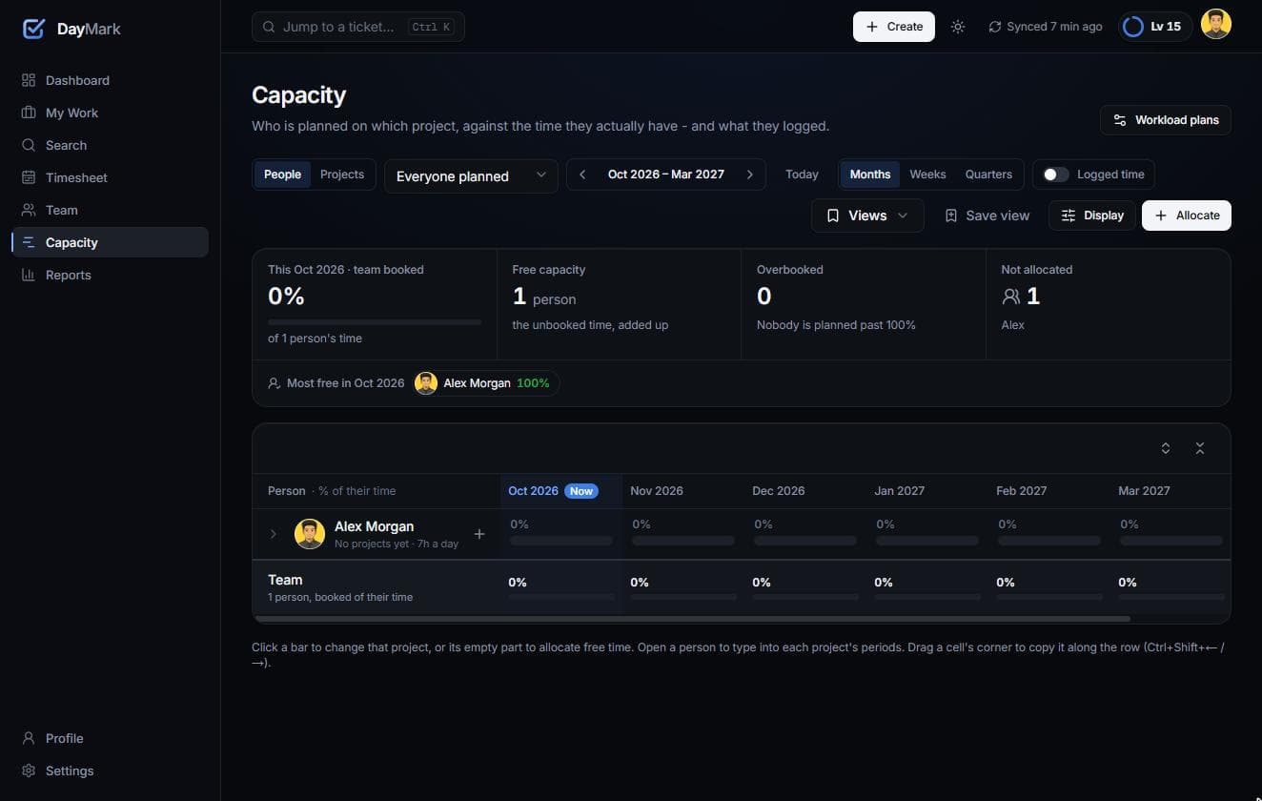This screenshot has width=1262, height=801.
Task: Open Search in the sidebar
Action: click(110, 145)
